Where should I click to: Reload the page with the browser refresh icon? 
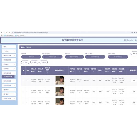[7, 33]
